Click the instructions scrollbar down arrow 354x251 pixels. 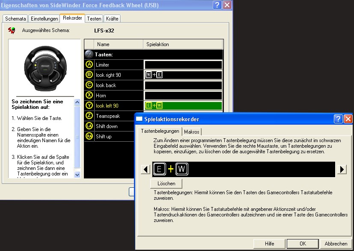(x=77, y=175)
